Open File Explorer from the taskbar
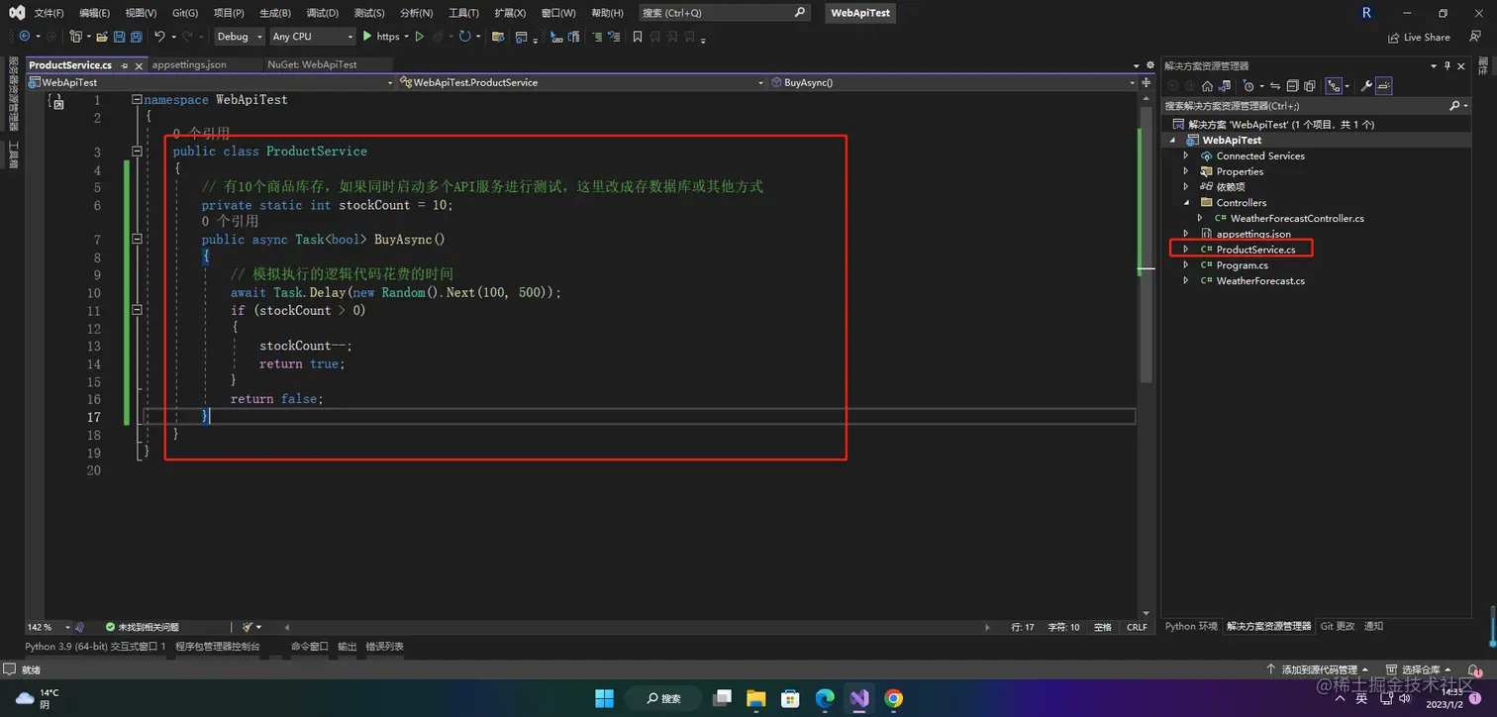Screen dimensions: 1497x717 (x=756, y=698)
